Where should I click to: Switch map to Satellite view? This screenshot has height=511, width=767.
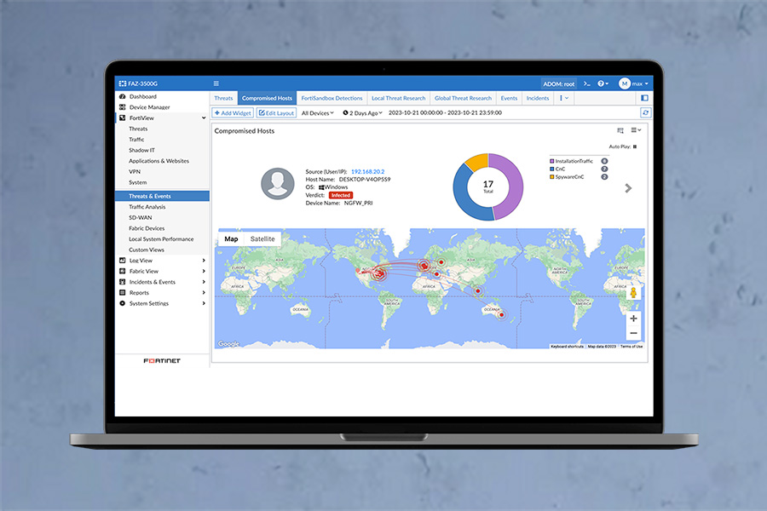tap(262, 239)
